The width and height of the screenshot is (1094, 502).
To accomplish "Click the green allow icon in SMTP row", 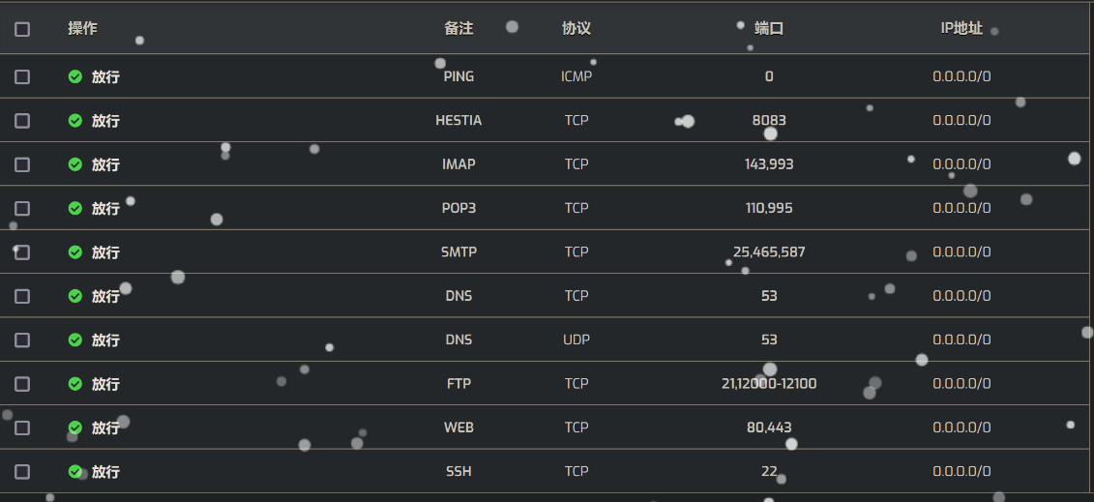I will [x=75, y=252].
